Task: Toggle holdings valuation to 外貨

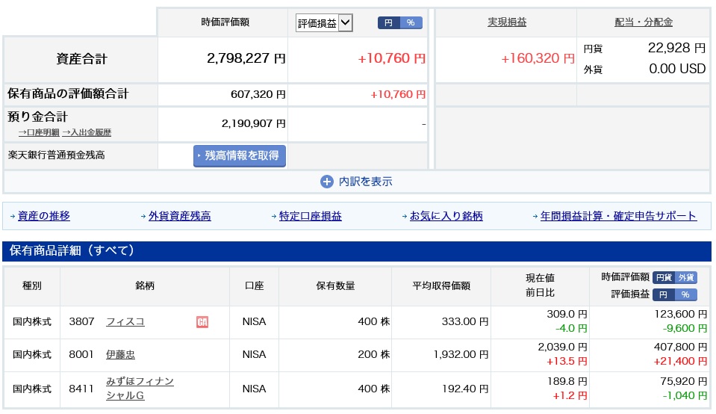Action: pos(685,277)
